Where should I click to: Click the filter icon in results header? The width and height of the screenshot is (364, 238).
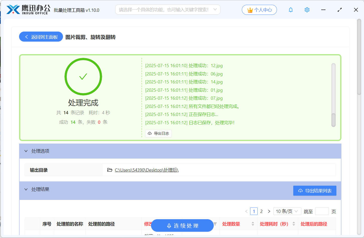click(215, 224)
